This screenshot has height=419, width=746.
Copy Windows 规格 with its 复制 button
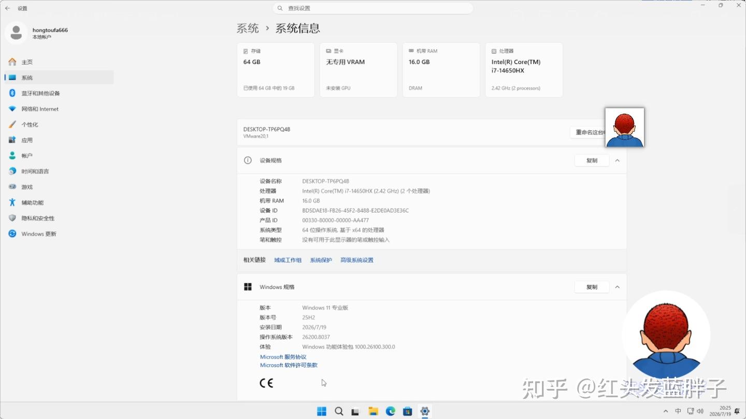pyautogui.click(x=592, y=287)
